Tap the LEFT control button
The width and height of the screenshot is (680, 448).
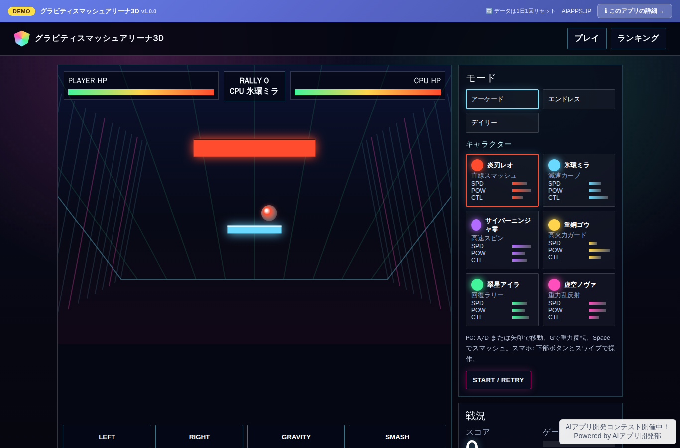point(107,437)
